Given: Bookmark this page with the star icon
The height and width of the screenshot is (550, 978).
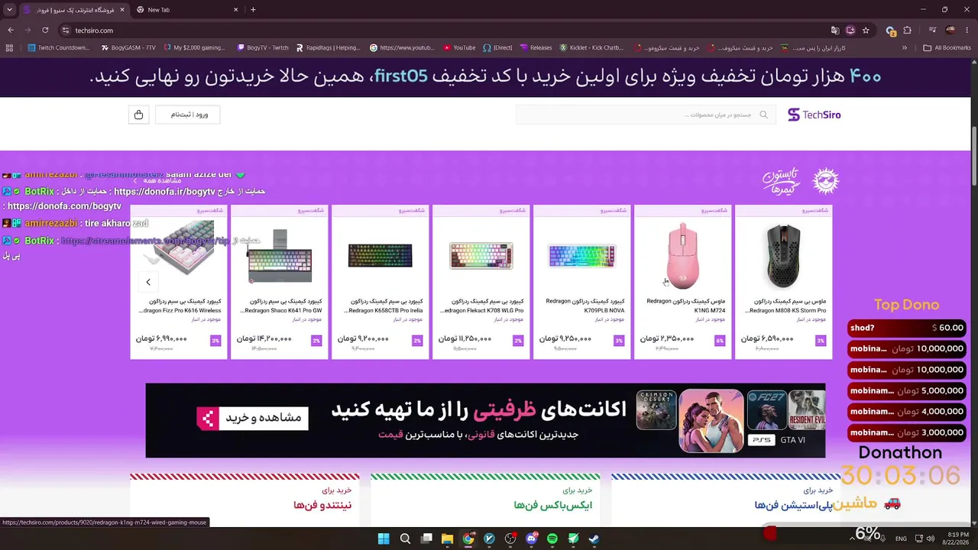Looking at the screenshot, I should click(x=866, y=31).
